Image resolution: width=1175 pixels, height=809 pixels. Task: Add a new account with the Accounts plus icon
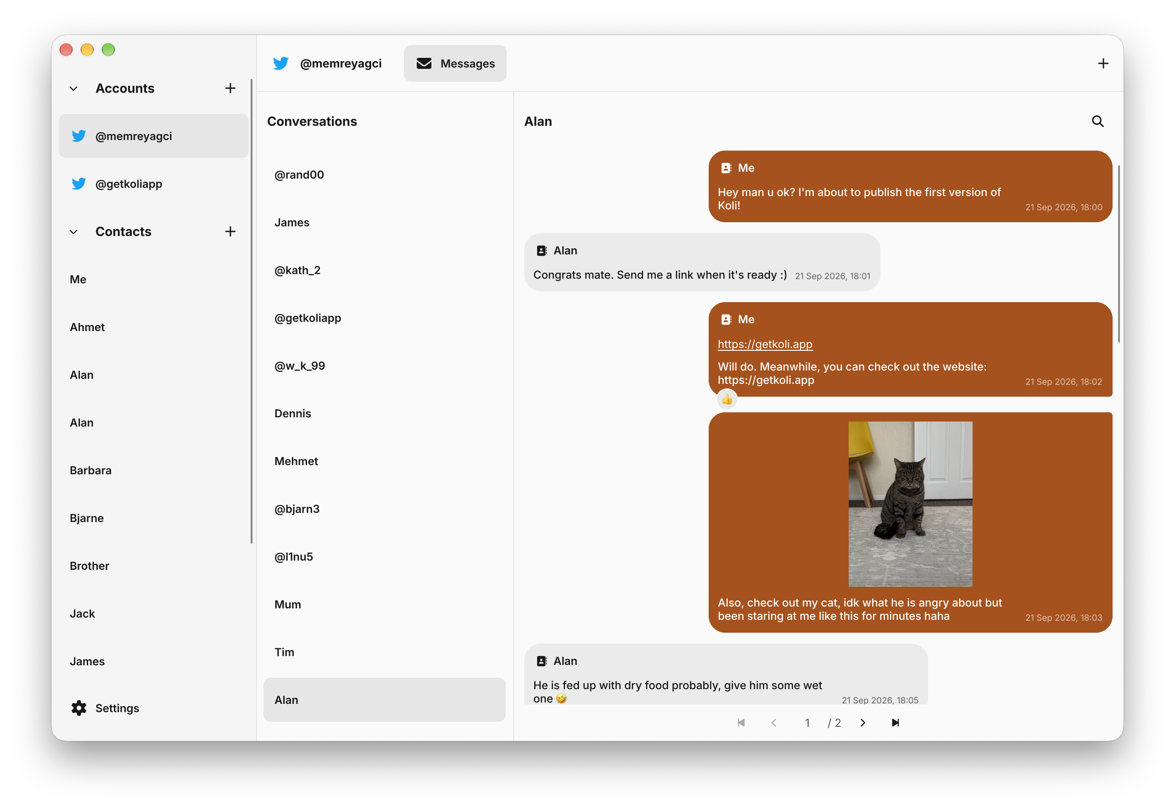point(230,88)
